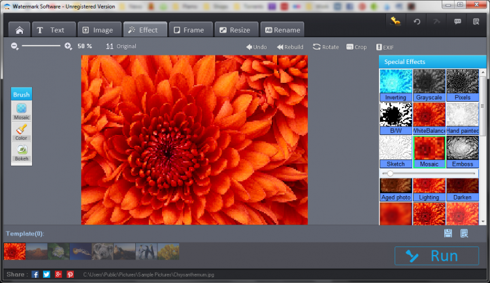Open the Resize tab
Image resolution: width=490 pixels, height=283 pixels.
click(233, 30)
